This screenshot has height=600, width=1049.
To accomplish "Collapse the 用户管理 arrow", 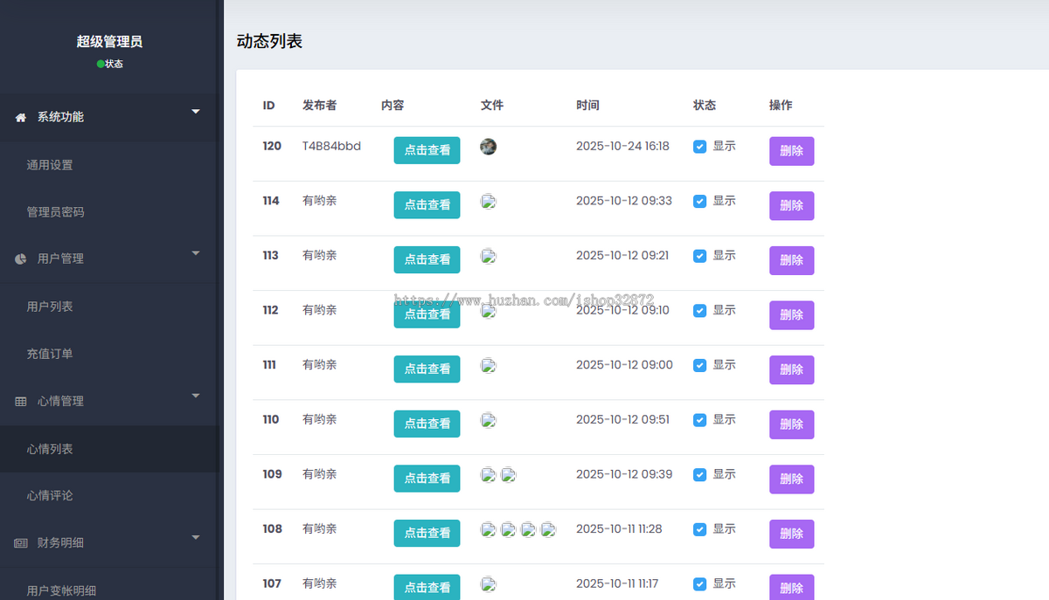I will tap(196, 253).
